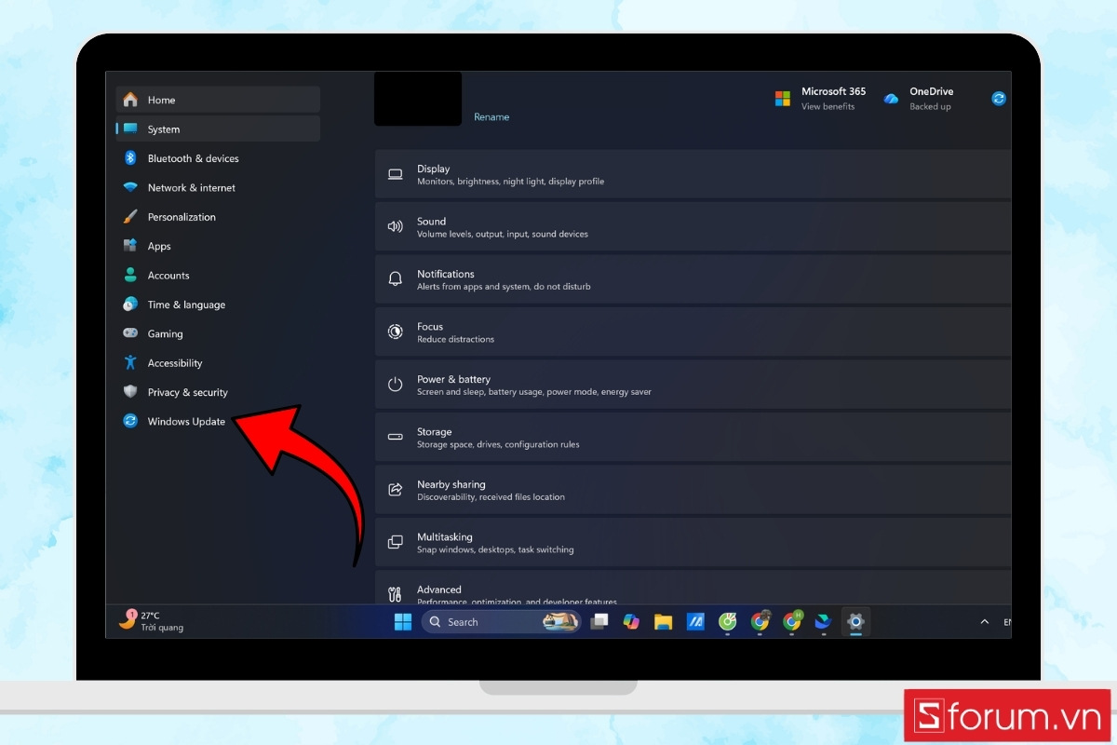The height and width of the screenshot is (745, 1117).
Task: Click the Accessibility figure icon
Action: pos(130,362)
